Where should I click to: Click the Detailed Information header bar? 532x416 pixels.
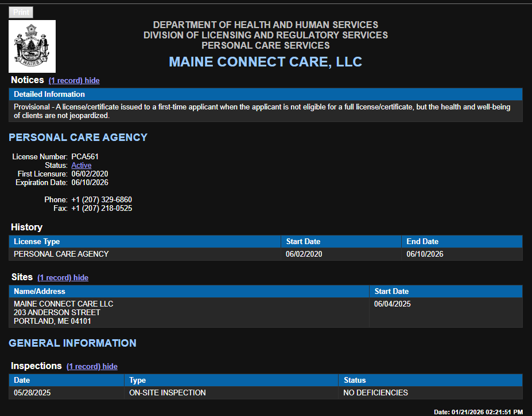pos(49,94)
